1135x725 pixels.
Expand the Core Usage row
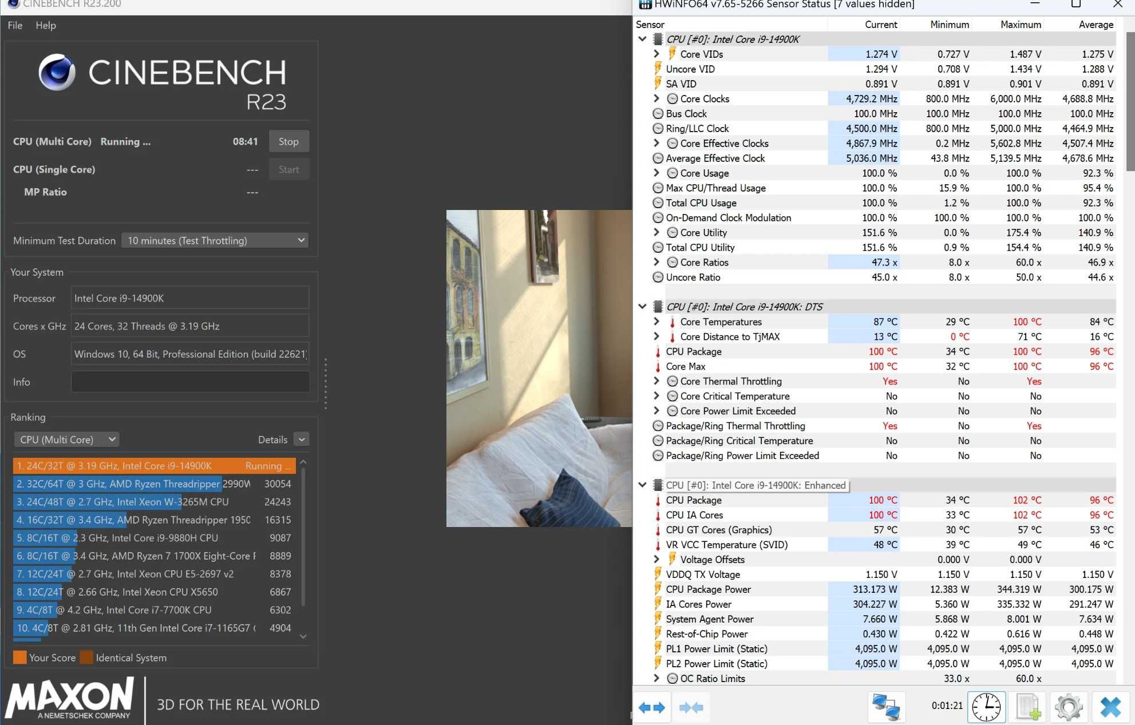tap(657, 173)
